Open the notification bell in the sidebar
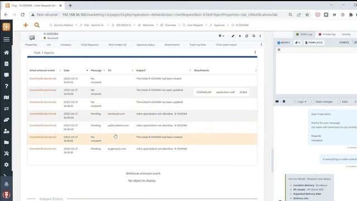 [x=6, y=184]
